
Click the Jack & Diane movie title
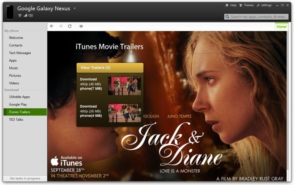[x=172, y=144]
